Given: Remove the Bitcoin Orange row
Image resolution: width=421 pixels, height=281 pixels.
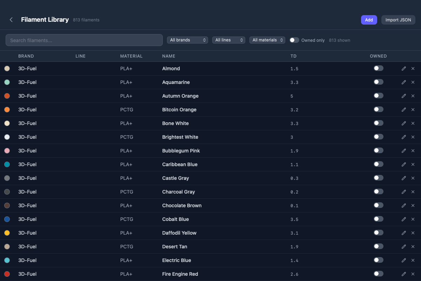Looking at the screenshot, I should [413, 110].
